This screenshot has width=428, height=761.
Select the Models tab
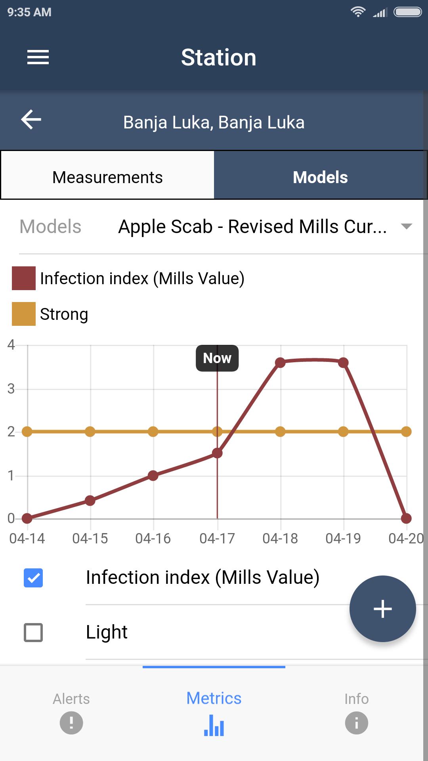point(320,177)
